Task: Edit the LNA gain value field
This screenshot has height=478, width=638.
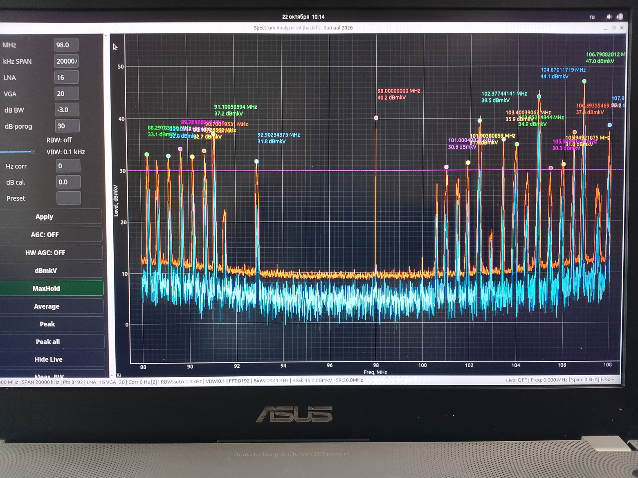Action: 67,77
